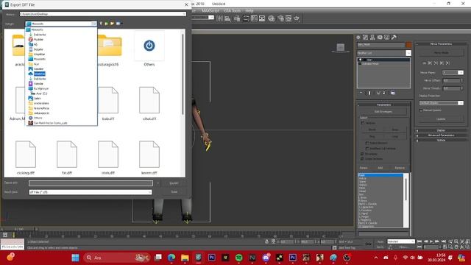471x265 pixels.
Task: Open Spotify from the taskbar
Action: point(238,258)
